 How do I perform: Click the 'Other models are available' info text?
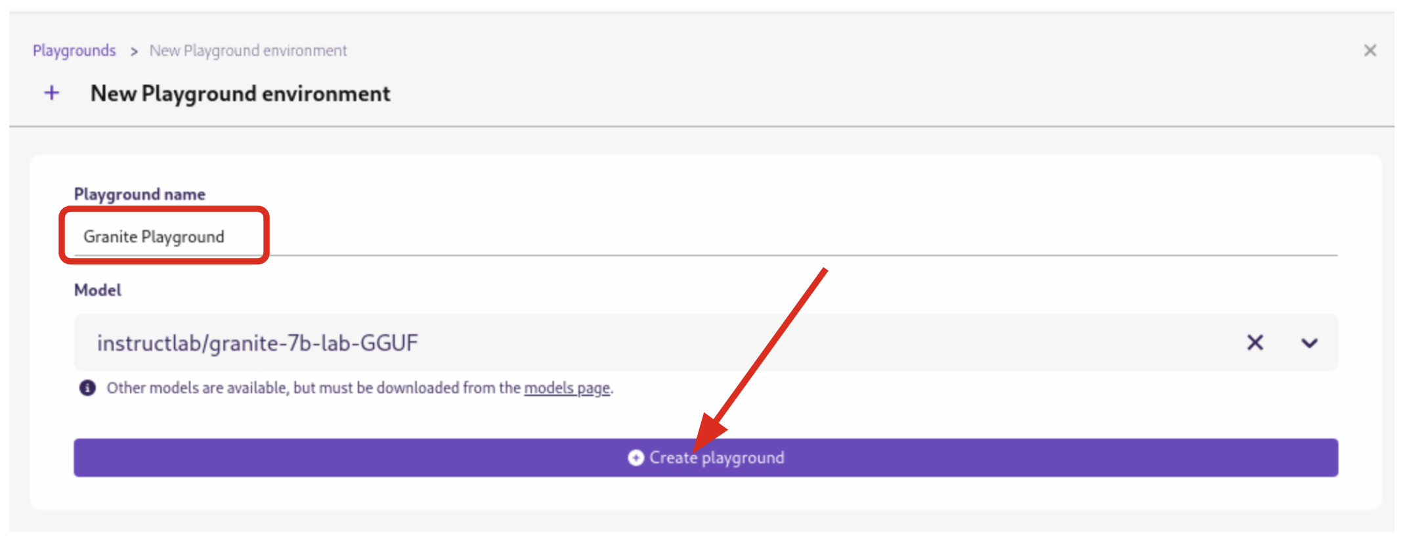(x=314, y=388)
